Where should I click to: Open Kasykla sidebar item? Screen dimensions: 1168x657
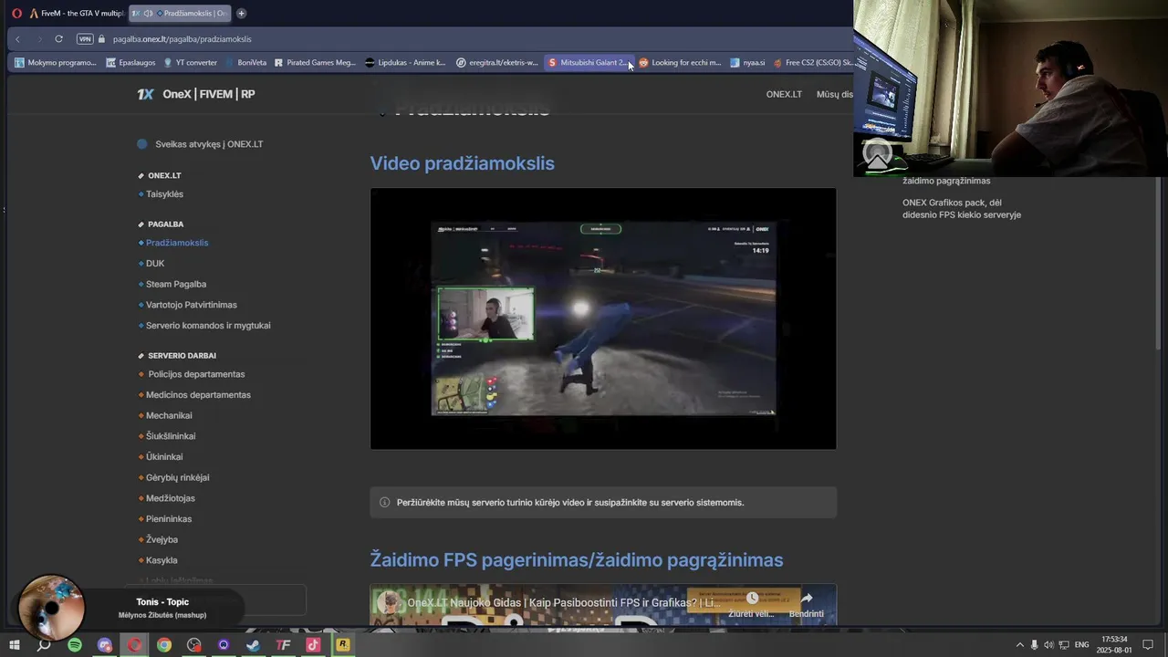(x=162, y=560)
